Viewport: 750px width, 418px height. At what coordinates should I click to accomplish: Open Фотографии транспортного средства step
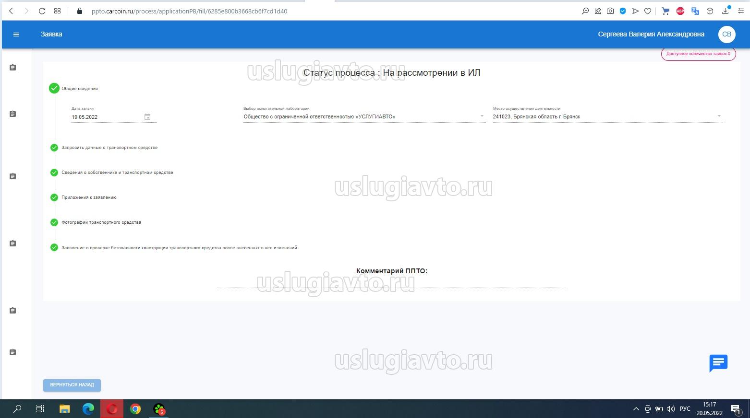pos(101,222)
